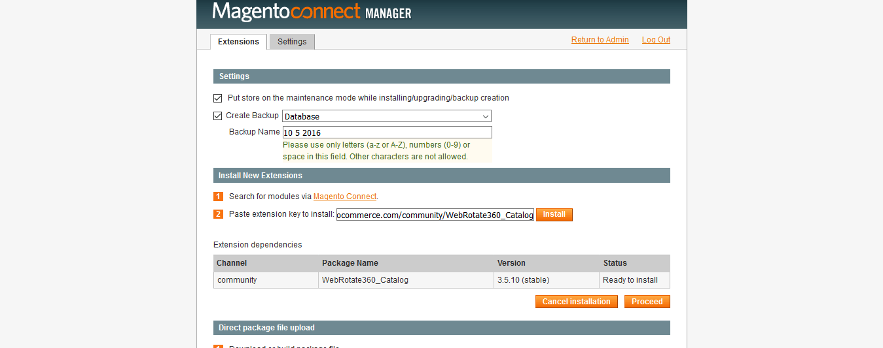Screen dimensions: 883x348
Task: Click the 3.5.10 (stable) version cell
Action: (547, 280)
